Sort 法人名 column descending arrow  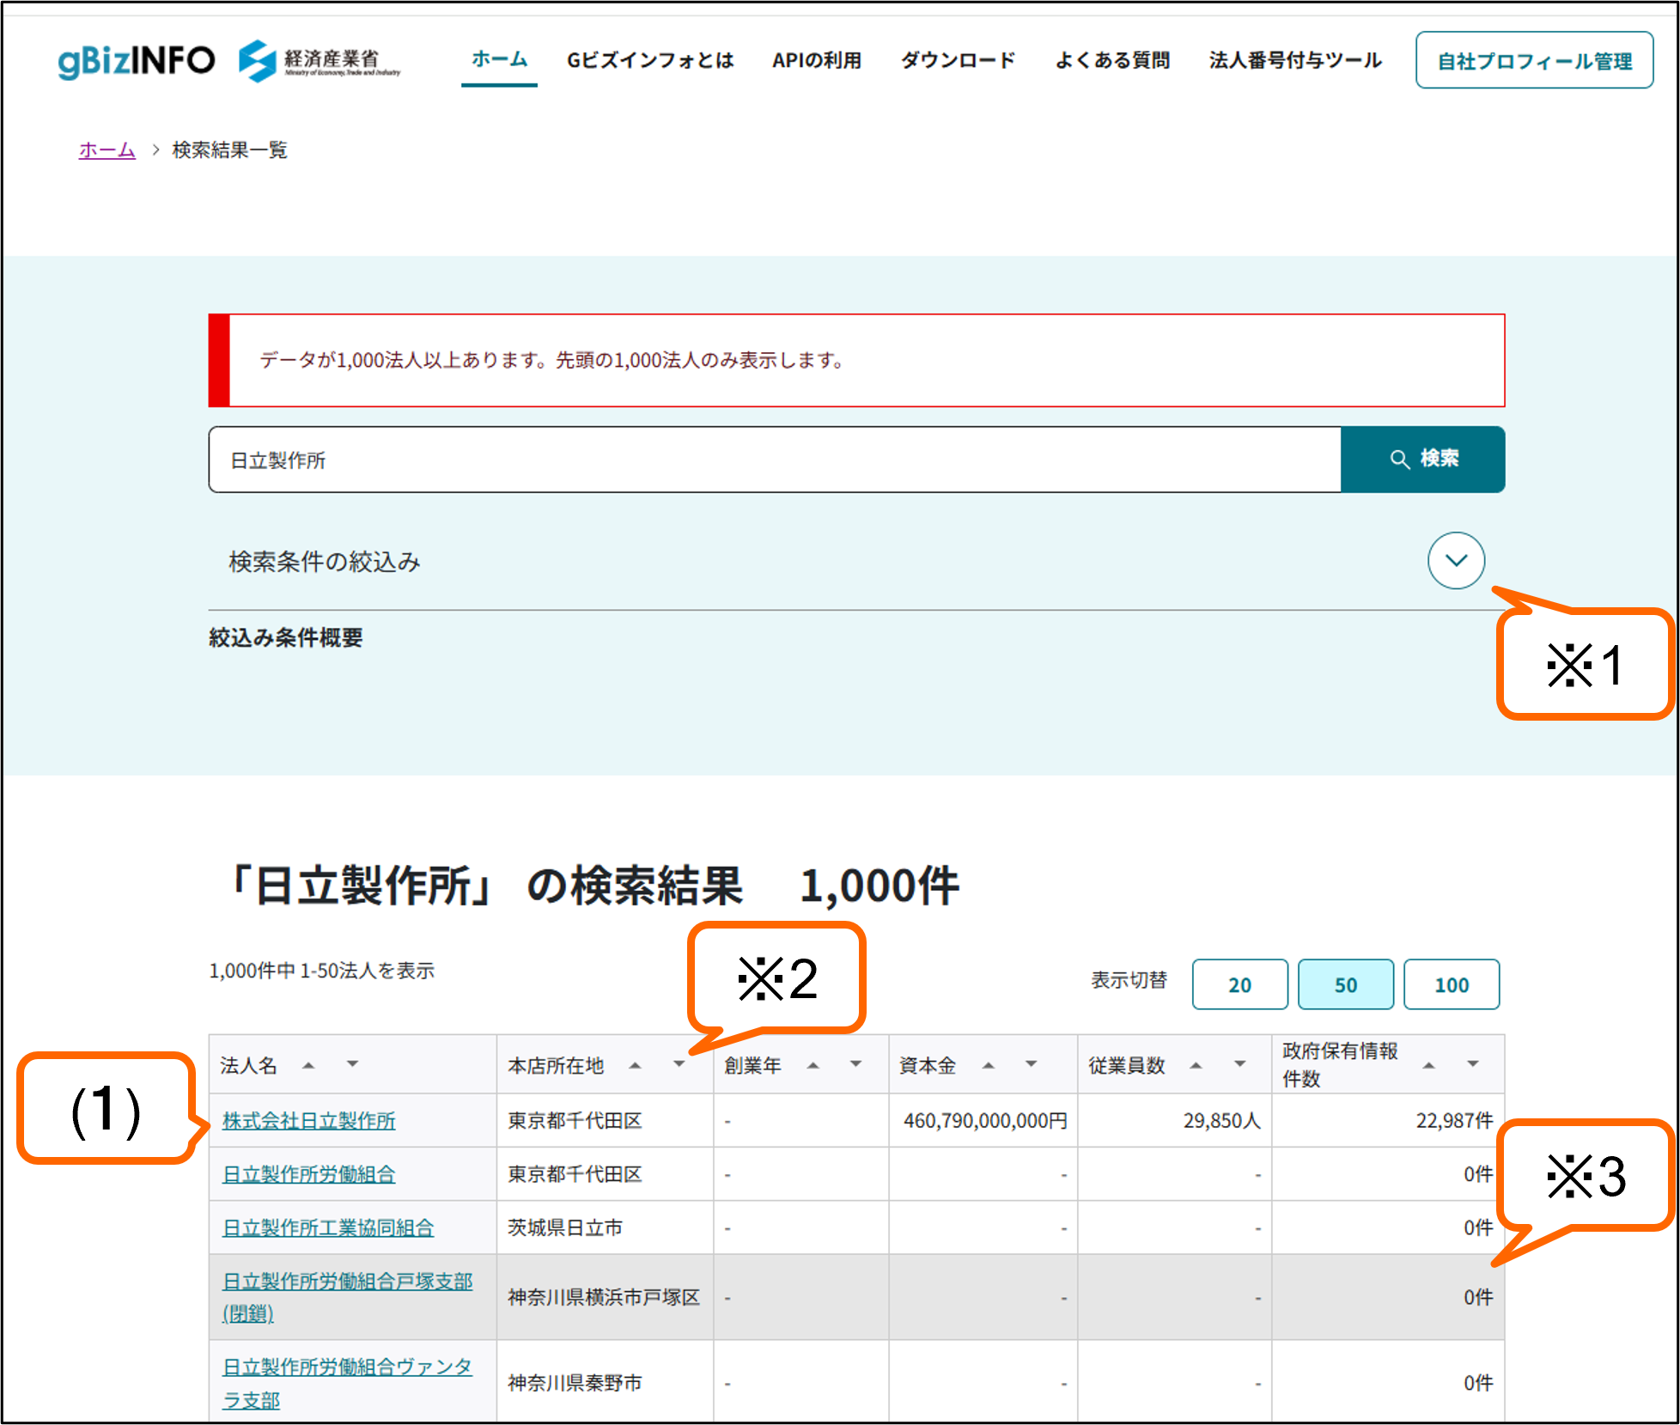(352, 1064)
